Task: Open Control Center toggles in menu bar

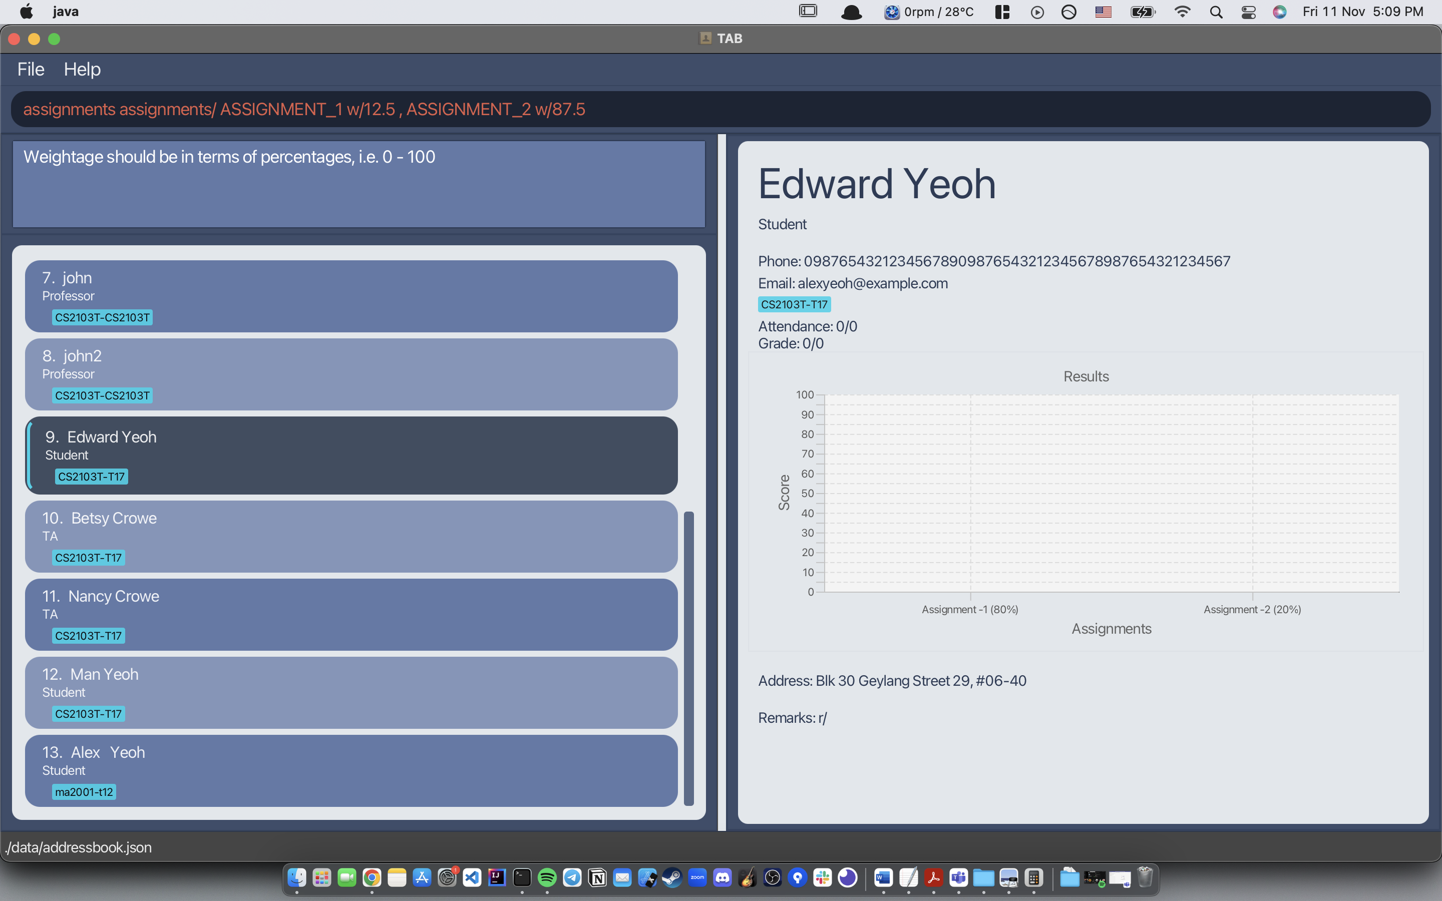Action: 1248,12
